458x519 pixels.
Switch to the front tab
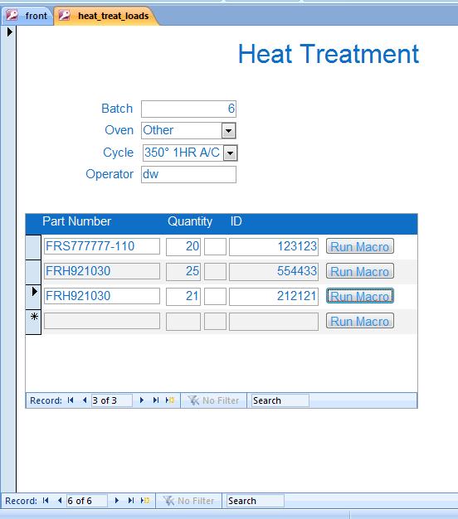(x=27, y=16)
